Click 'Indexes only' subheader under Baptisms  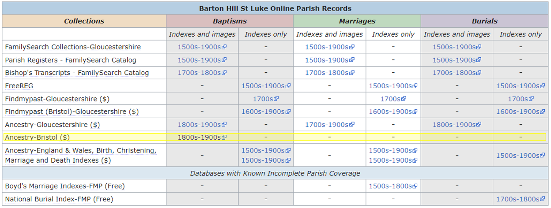[266, 34]
